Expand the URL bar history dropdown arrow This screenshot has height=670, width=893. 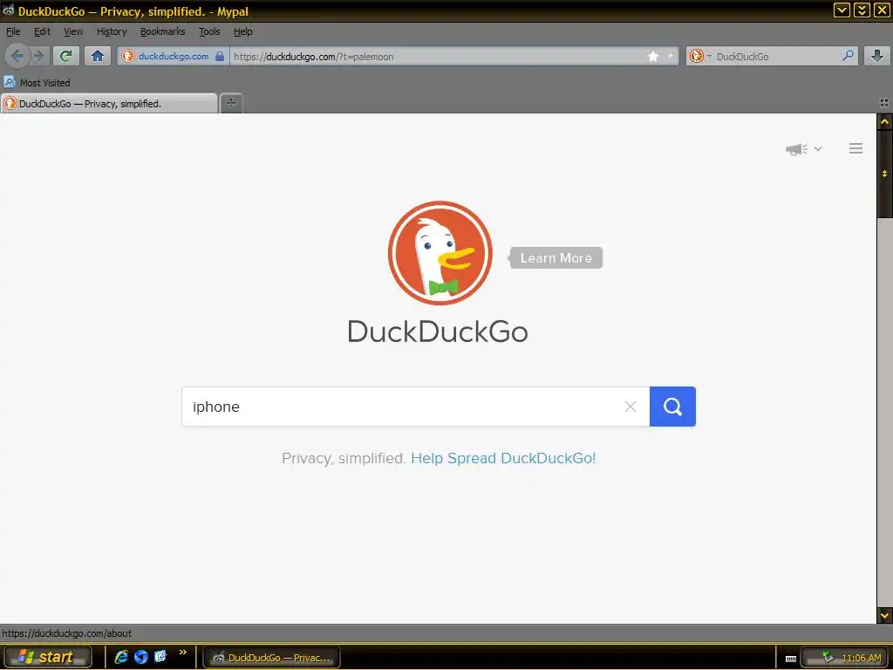pyautogui.click(x=671, y=56)
